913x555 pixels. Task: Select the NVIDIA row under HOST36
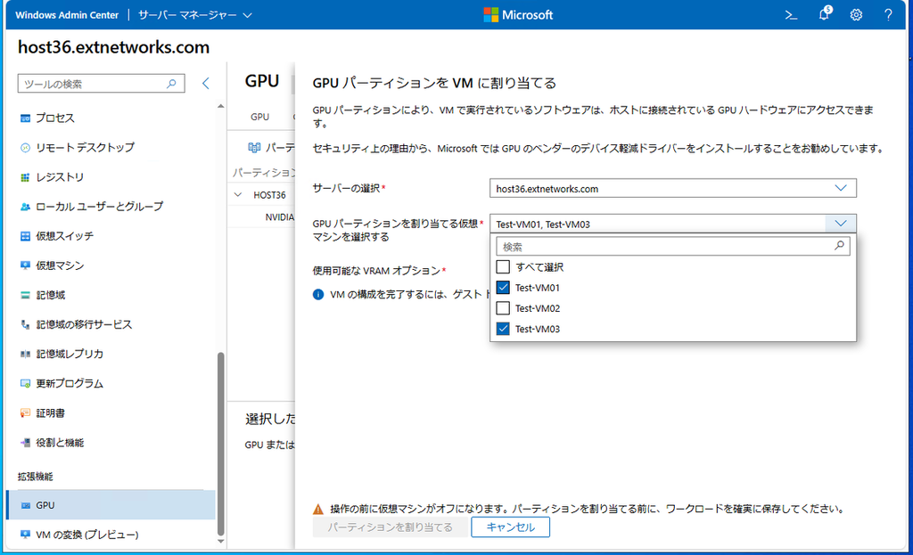(279, 217)
